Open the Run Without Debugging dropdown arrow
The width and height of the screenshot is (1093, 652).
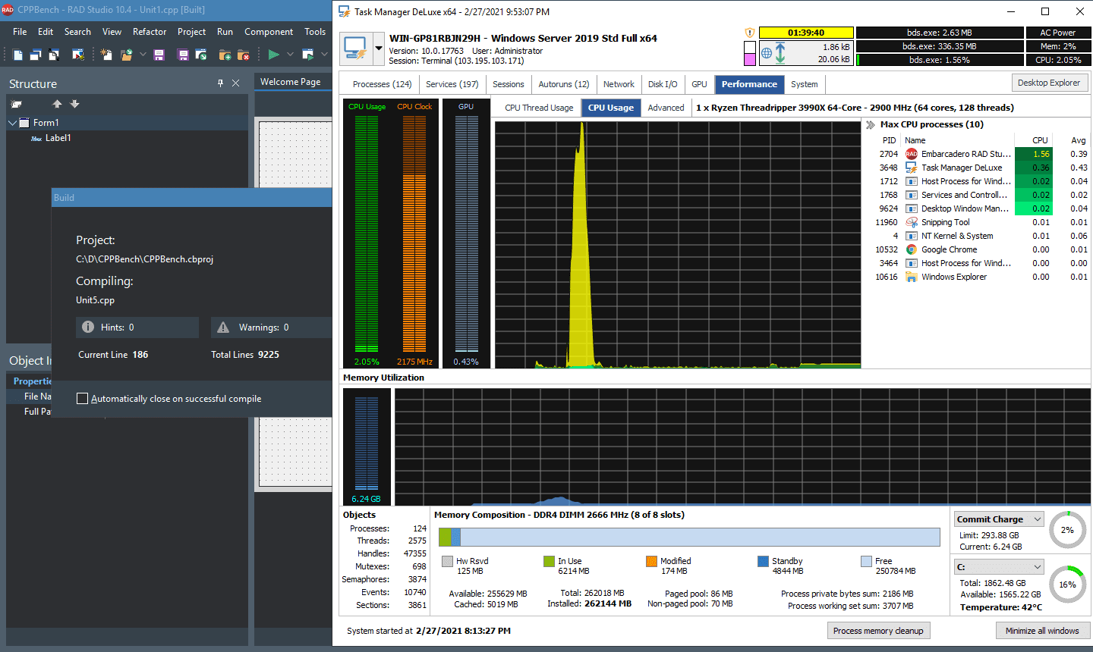point(324,55)
